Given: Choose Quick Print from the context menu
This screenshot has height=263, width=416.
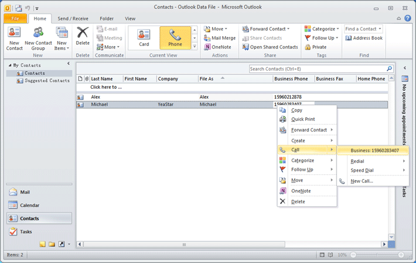Looking at the screenshot, I should click(307, 119).
